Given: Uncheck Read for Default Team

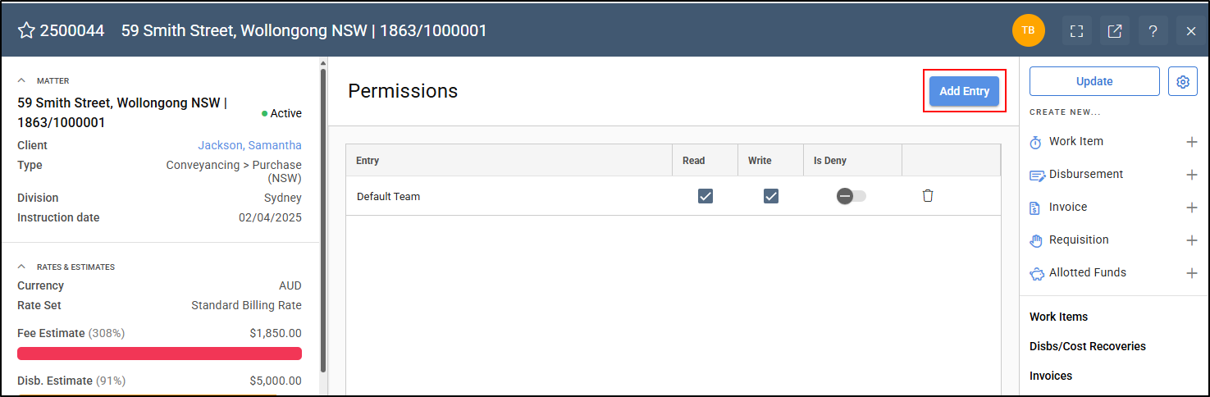Looking at the screenshot, I should (705, 196).
